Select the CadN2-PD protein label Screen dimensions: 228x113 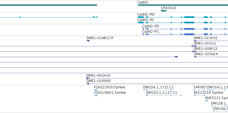click(x=151, y=26)
